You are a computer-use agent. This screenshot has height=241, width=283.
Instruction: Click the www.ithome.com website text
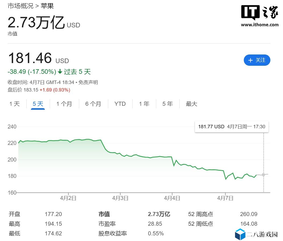260,25
